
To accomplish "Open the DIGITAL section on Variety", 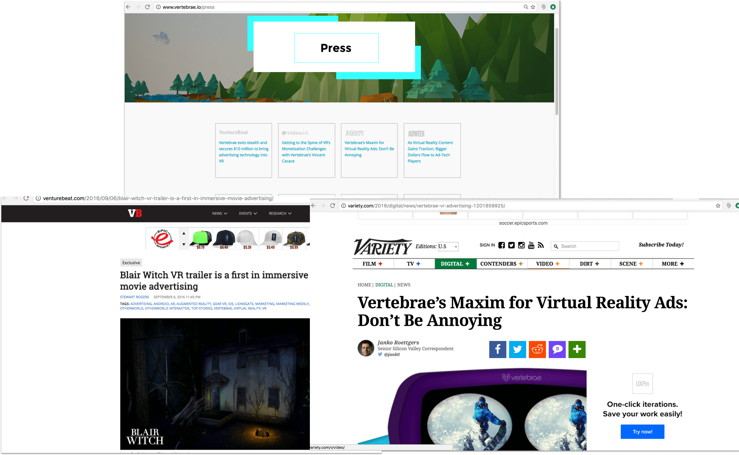I will [455, 264].
